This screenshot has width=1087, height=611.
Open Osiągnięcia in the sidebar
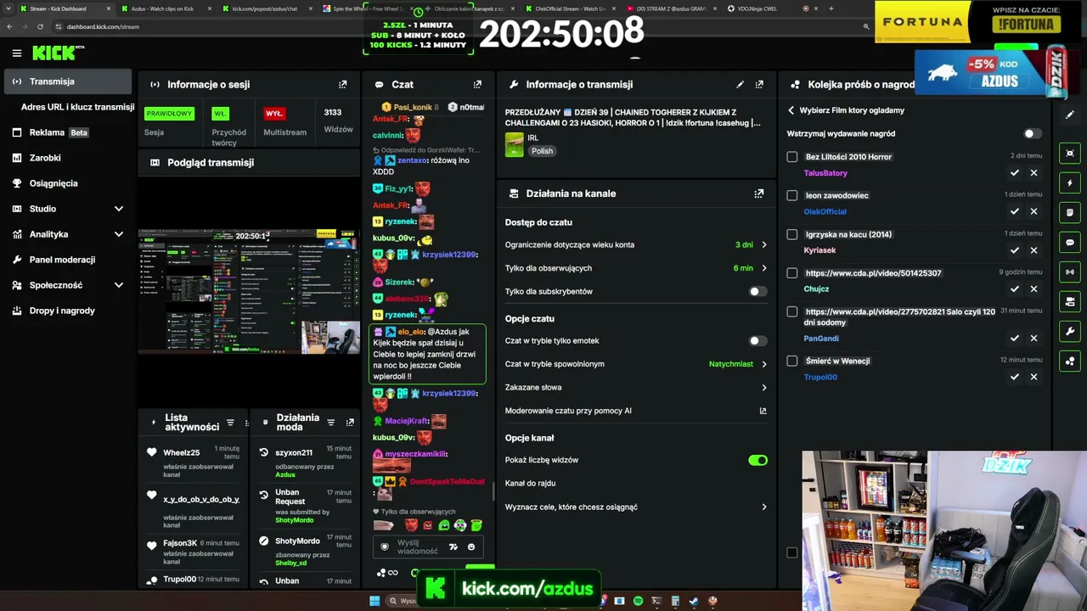pos(68,183)
